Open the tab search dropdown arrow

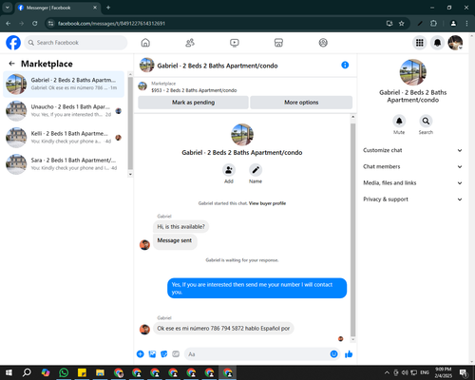click(7, 8)
